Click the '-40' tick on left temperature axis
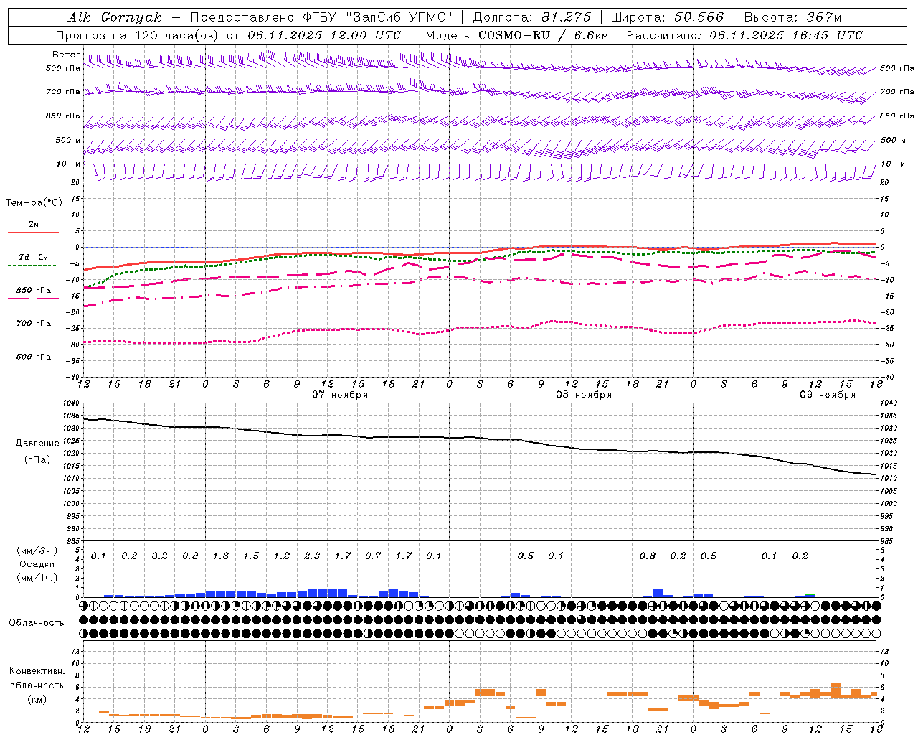The width and height of the screenshot is (918, 735). tap(73, 377)
